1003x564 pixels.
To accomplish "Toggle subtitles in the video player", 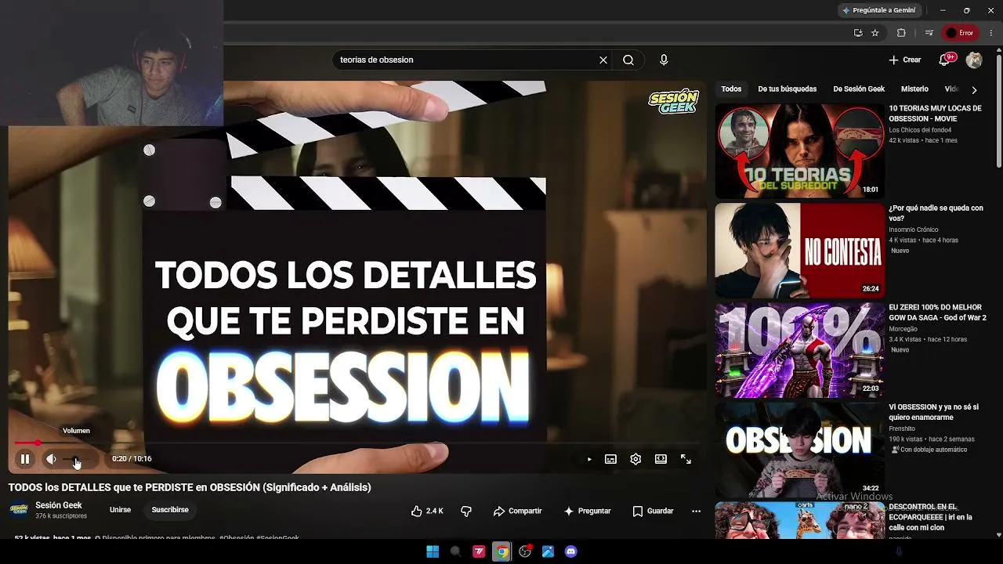I will [610, 459].
